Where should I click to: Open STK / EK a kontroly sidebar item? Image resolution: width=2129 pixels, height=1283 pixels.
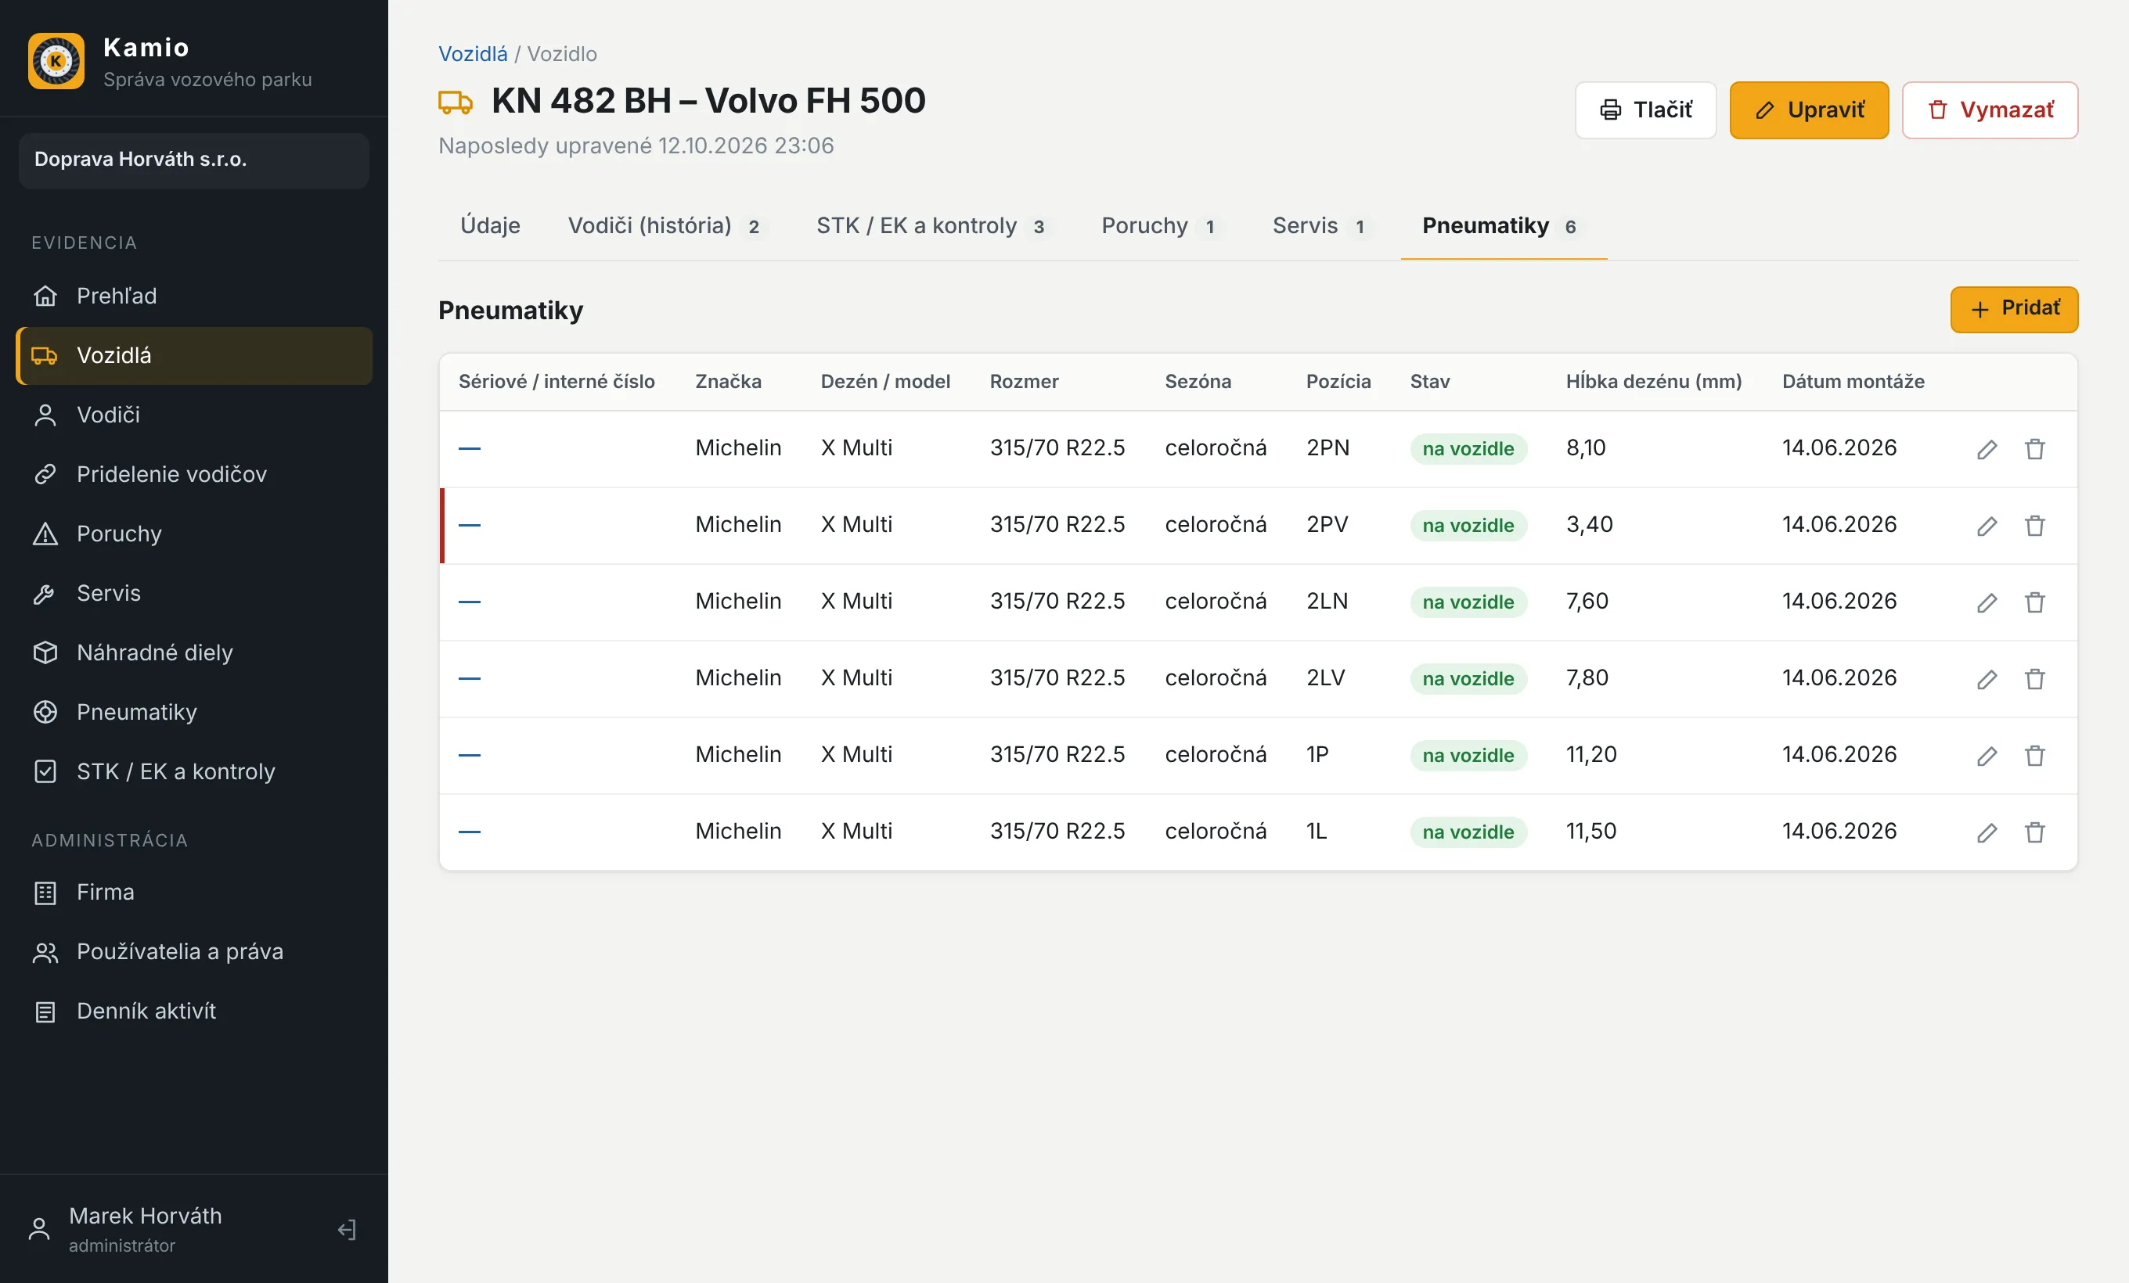tap(194, 772)
